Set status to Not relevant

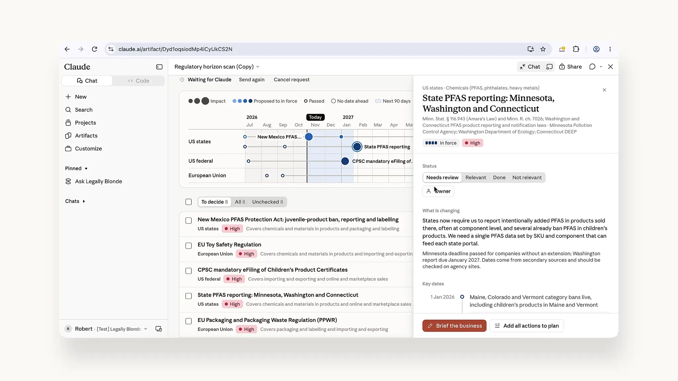(x=527, y=178)
